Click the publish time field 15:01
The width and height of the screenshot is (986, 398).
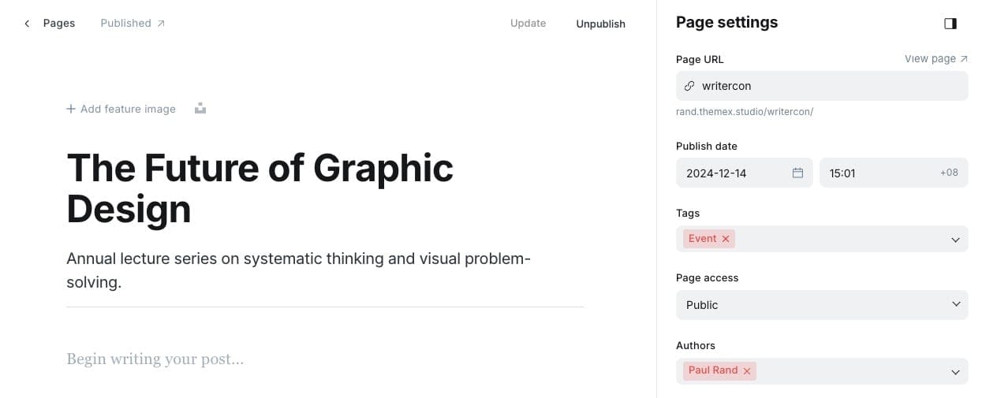876,173
